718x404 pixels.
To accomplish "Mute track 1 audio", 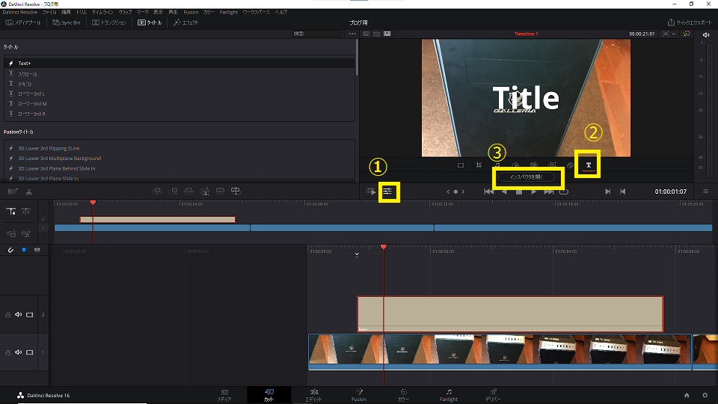I will (18, 352).
